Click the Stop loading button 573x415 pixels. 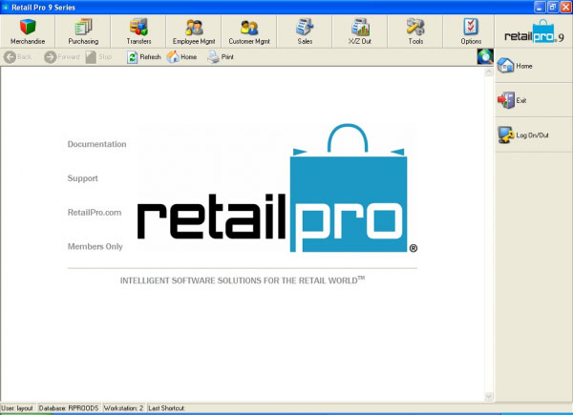(x=98, y=57)
